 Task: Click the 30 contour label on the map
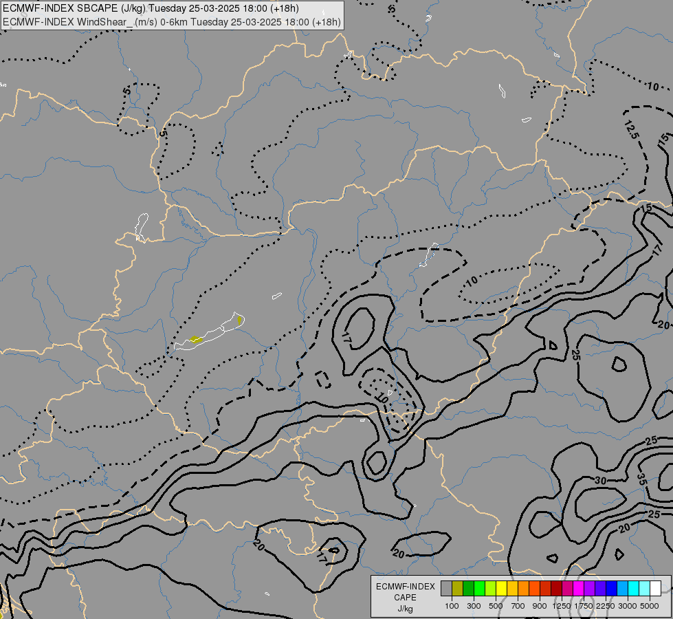click(600, 480)
